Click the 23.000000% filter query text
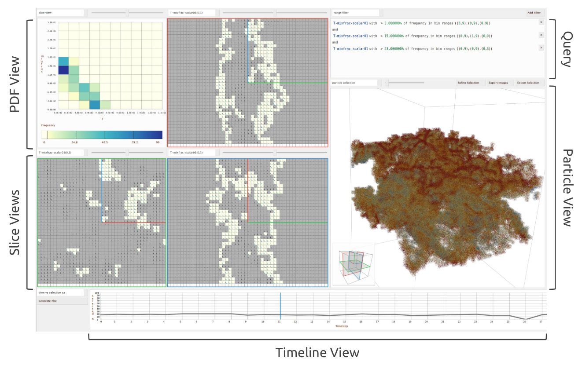This screenshot has height=365, width=582. click(412, 49)
